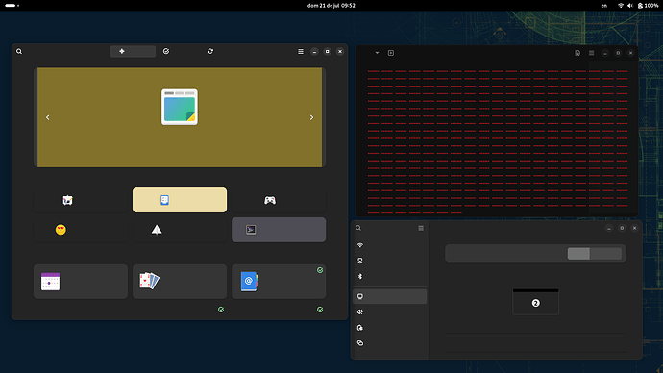Screen dimensions: 663x373
Task: Close the terminal window
Action: tap(630, 53)
